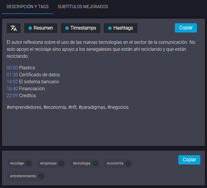This screenshot has width=207, height=188.
Task: Toggle the Timestamps section
Action: pos(81,28)
